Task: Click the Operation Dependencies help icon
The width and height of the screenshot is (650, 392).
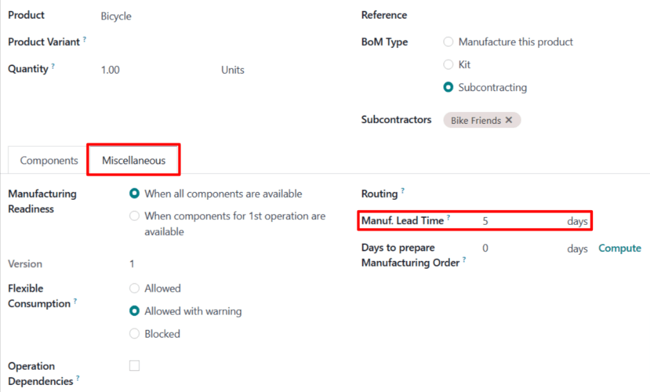Action: click(78, 379)
